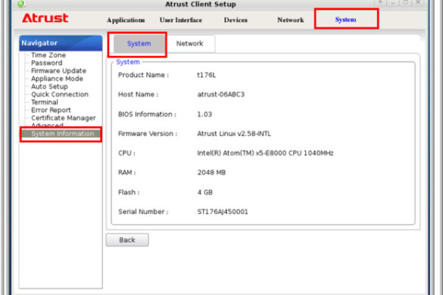Select the System top menu
Image resolution: width=443 pixels, height=295 pixels.
[345, 20]
